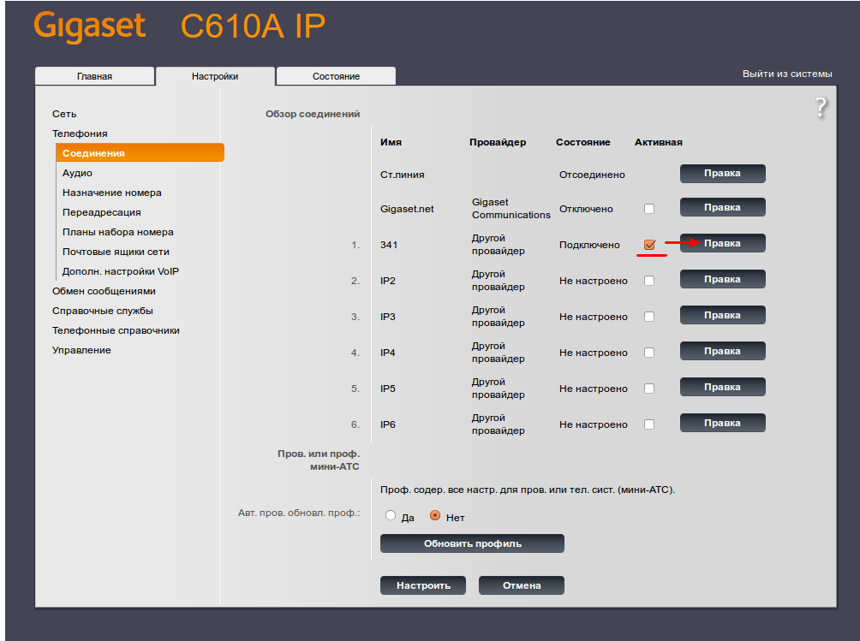Switch to the Настройки tab
The width and height of the screenshot is (860, 641).
click(x=215, y=76)
